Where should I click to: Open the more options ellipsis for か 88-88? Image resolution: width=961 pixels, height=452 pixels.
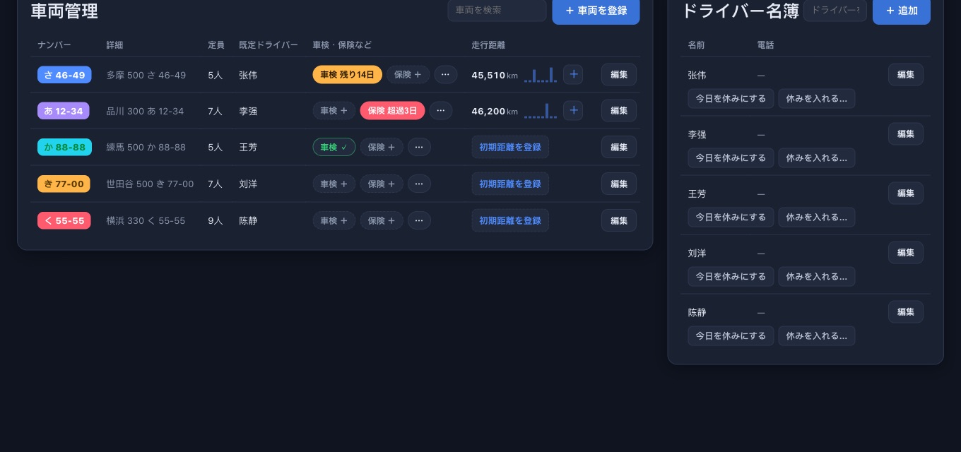point(419,147)
